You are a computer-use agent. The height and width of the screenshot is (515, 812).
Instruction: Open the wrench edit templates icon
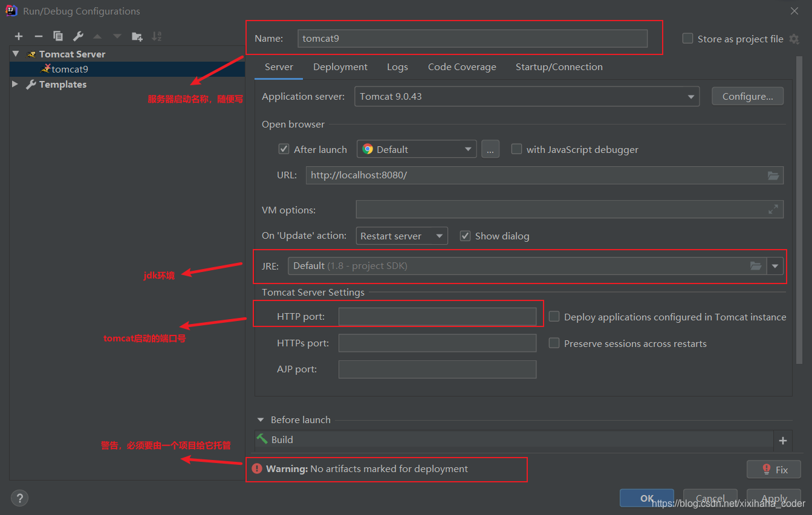[x=78, y=36]
